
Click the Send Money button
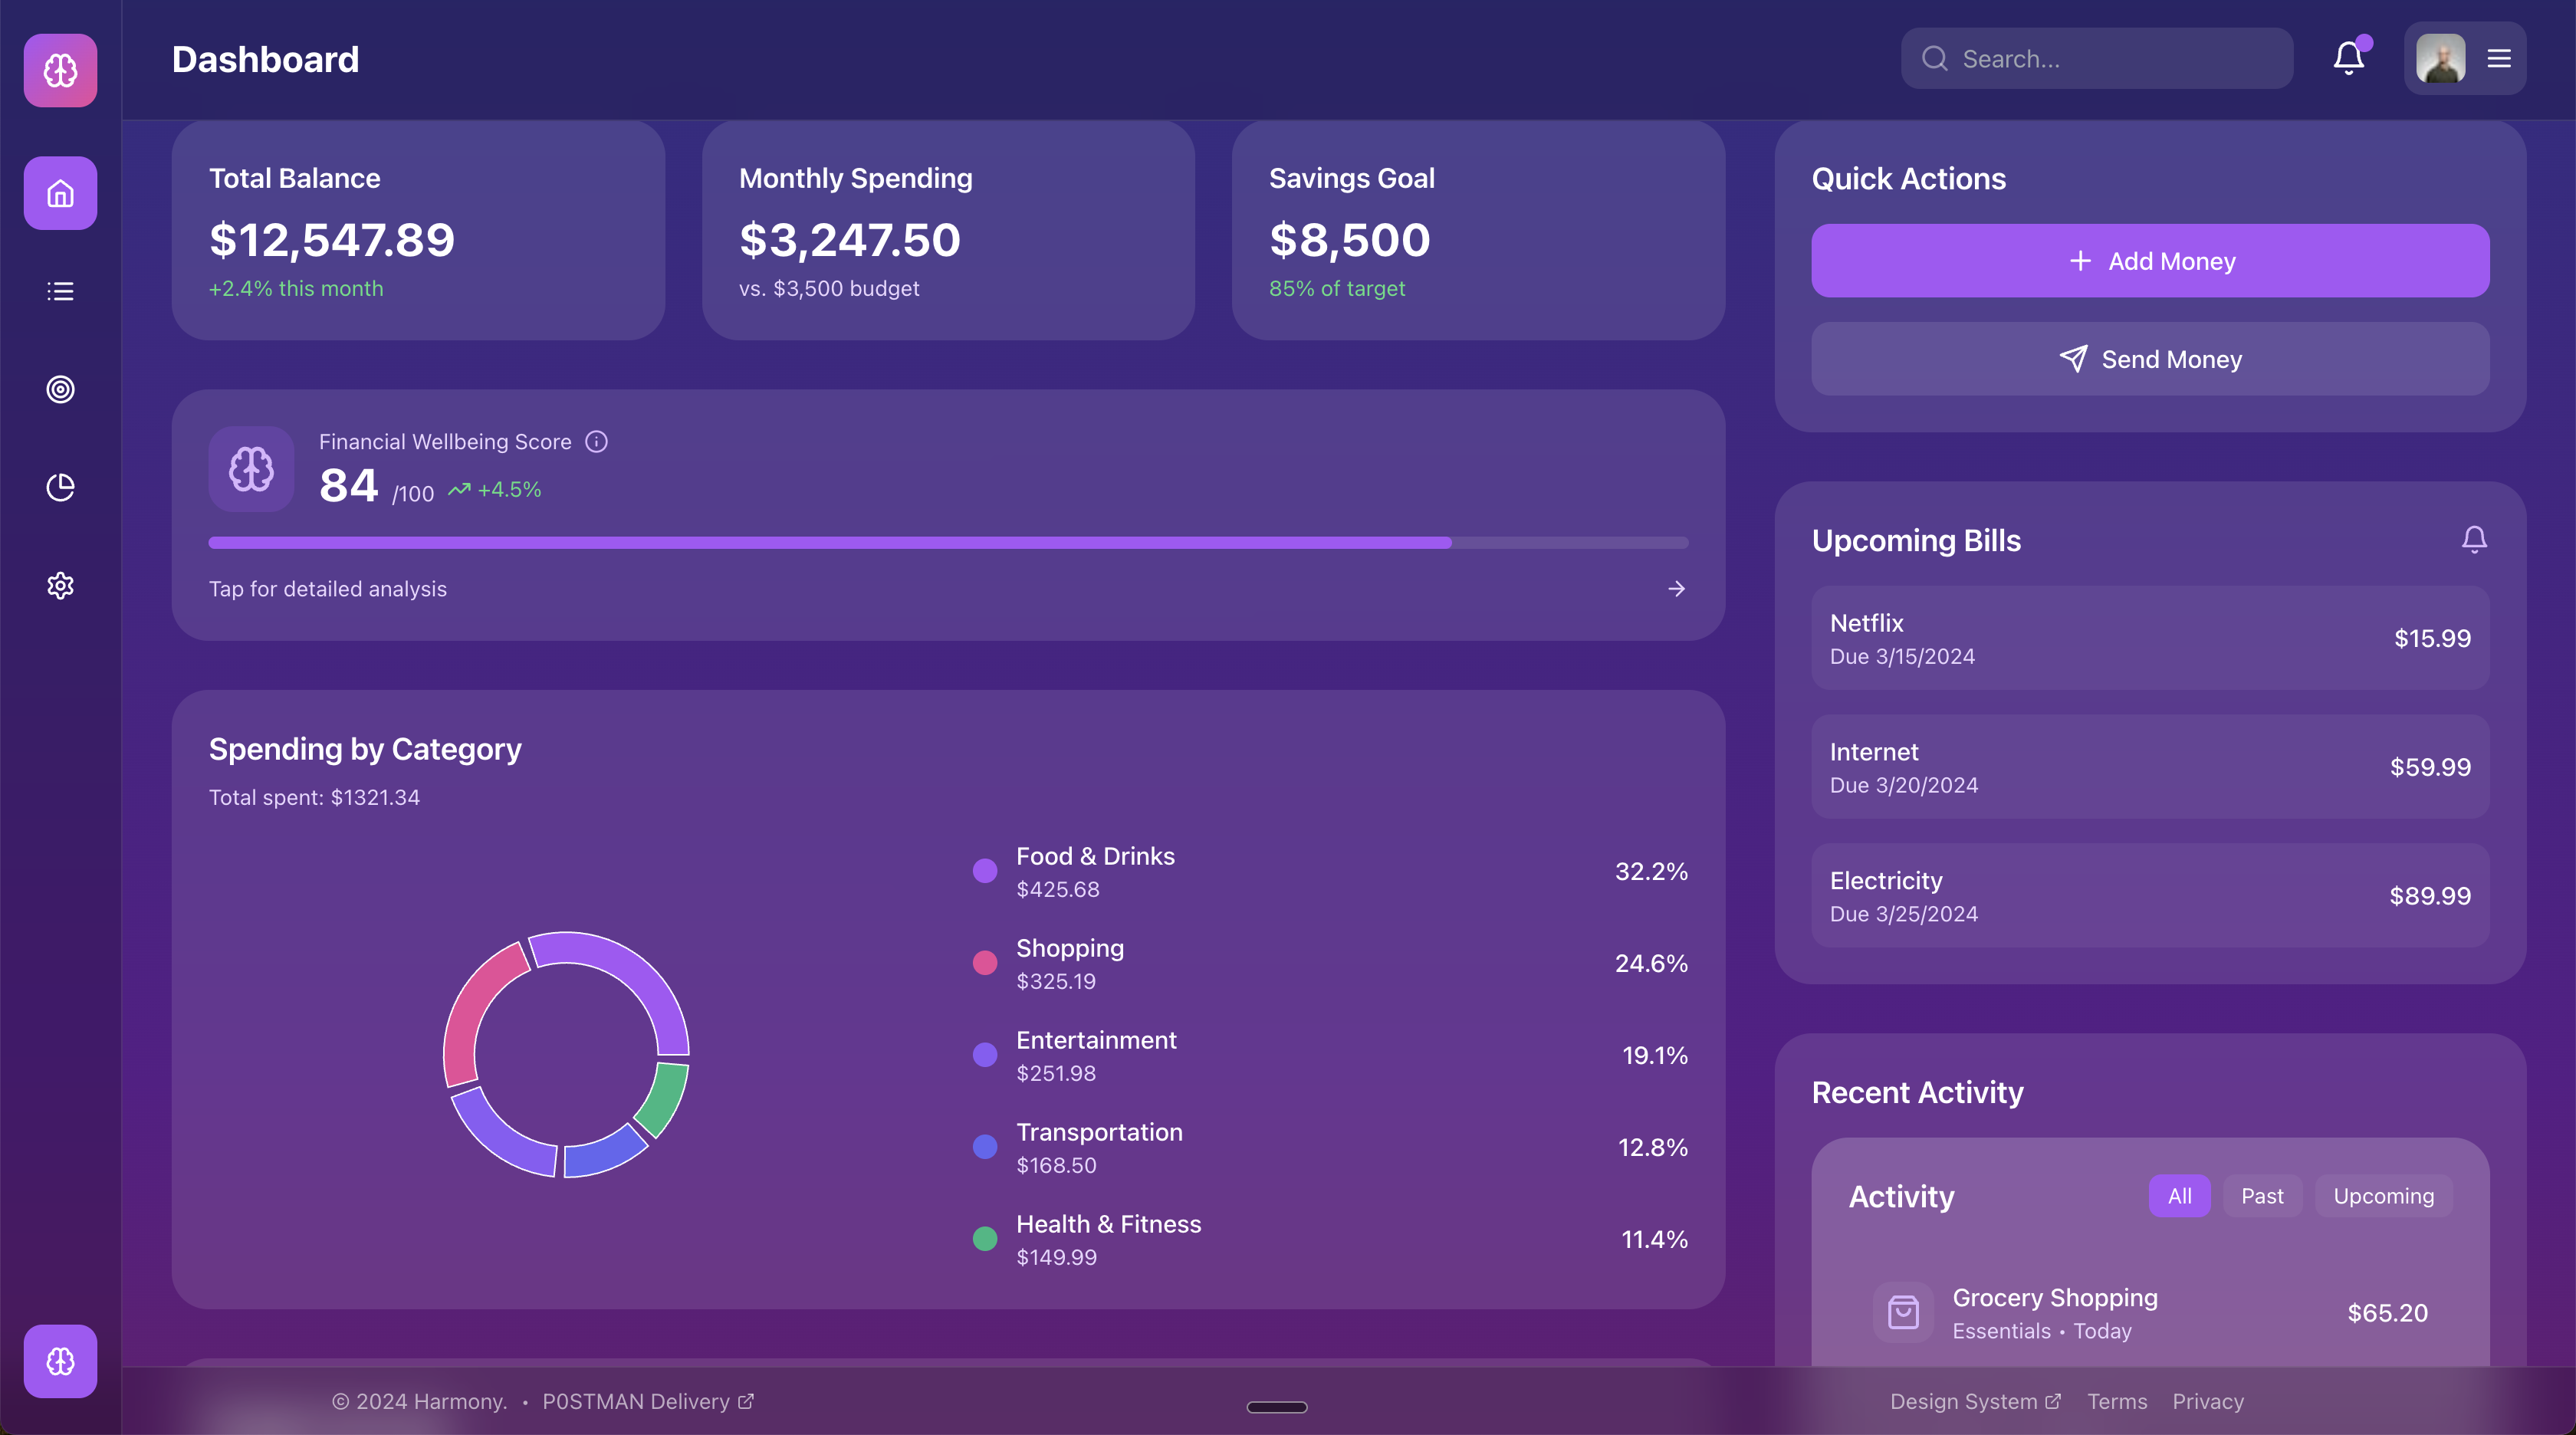pos(2150,359)
